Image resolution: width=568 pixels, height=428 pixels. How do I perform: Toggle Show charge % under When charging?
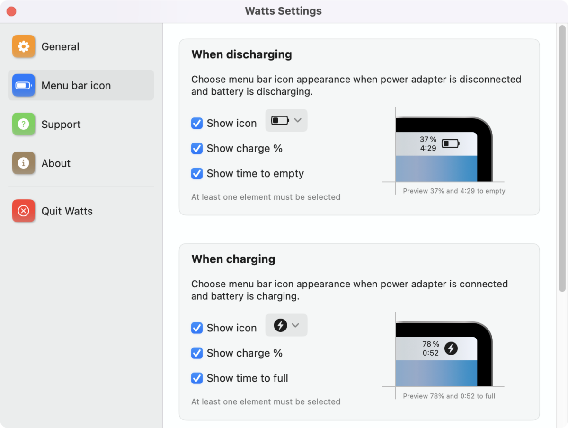click(197, 353)
